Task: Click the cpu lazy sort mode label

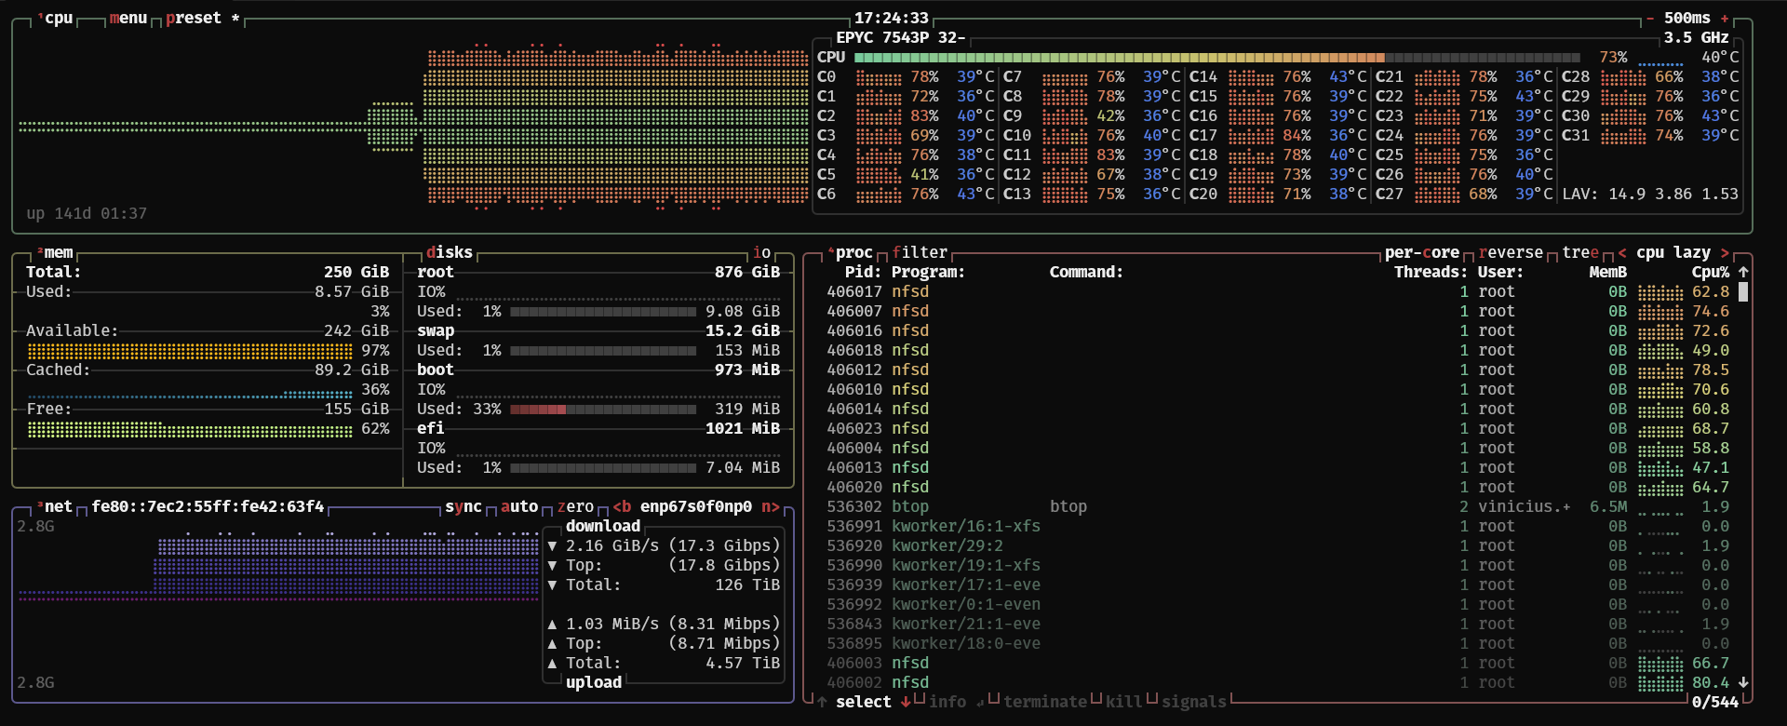Action: (1673, 252)
